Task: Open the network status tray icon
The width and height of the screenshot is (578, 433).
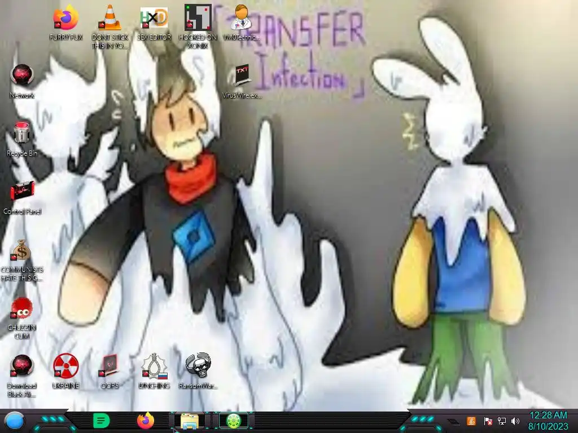Action: pos(501,421)
